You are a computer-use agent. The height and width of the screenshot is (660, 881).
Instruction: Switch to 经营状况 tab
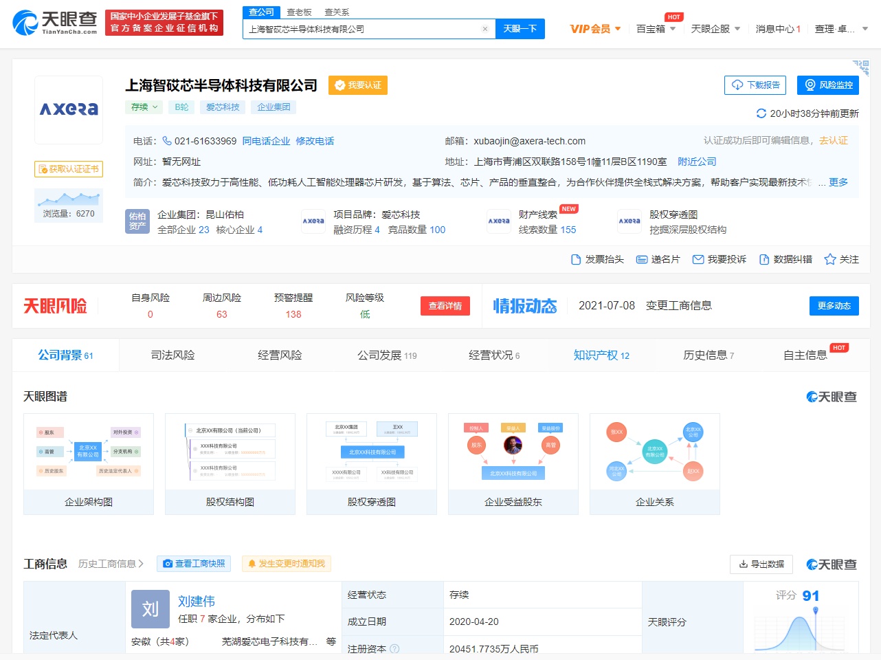click(x=494, y=355)
